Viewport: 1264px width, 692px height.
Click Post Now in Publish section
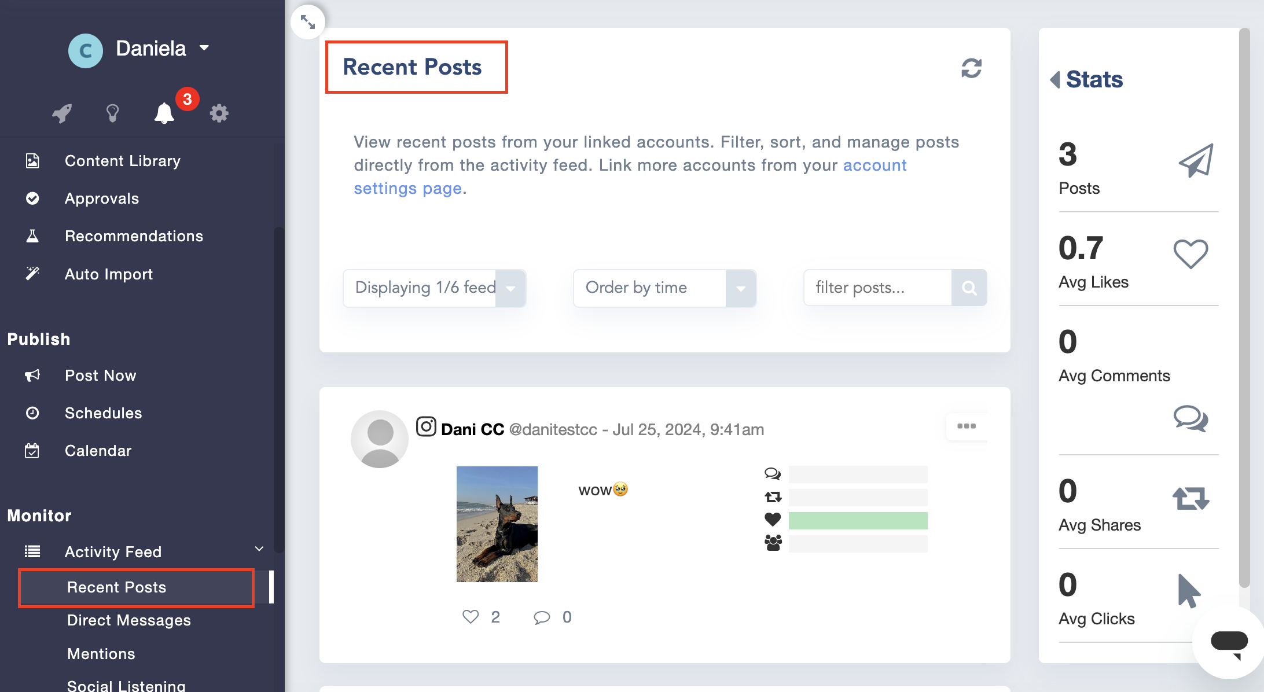[x=100, y=375]
